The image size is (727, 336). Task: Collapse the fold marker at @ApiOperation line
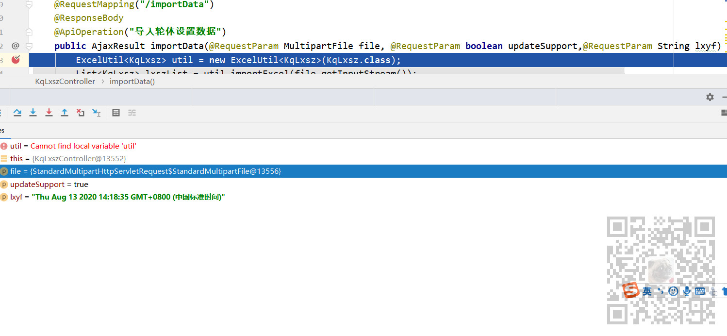pos(29,32)
